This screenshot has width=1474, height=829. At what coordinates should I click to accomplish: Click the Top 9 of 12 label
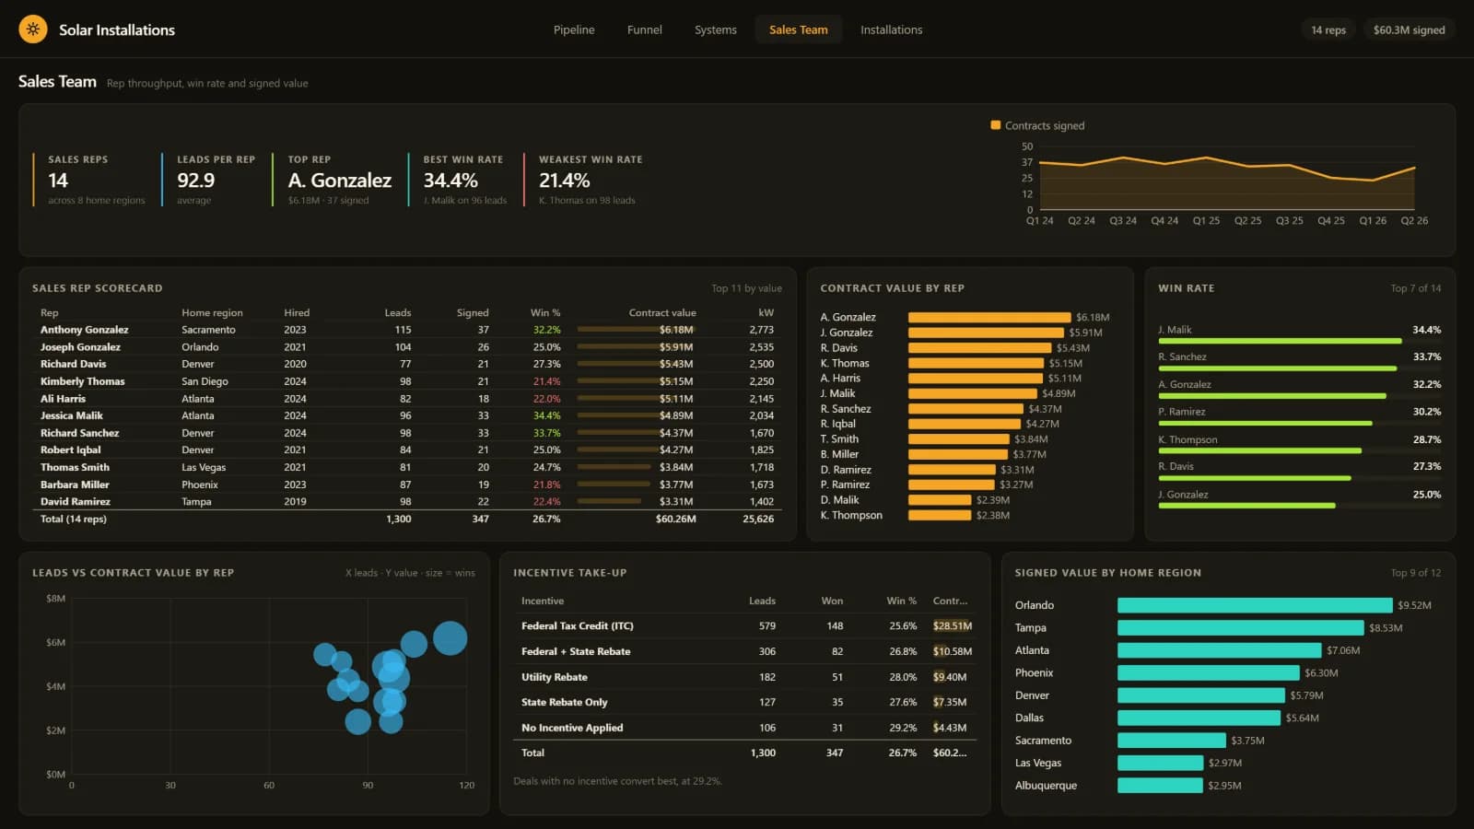click(x=1416, y=573)
